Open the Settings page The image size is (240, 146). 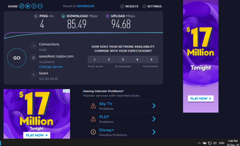pos(152,6)
